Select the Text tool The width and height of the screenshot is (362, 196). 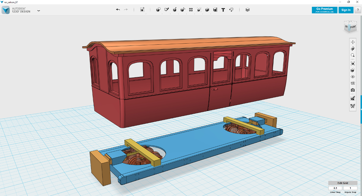(x=223, y=10)
